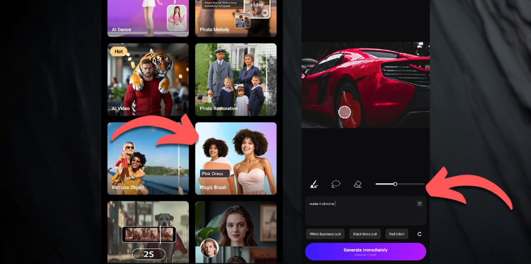
Task: Open the AI Video feature card
Action: (148, 80)
